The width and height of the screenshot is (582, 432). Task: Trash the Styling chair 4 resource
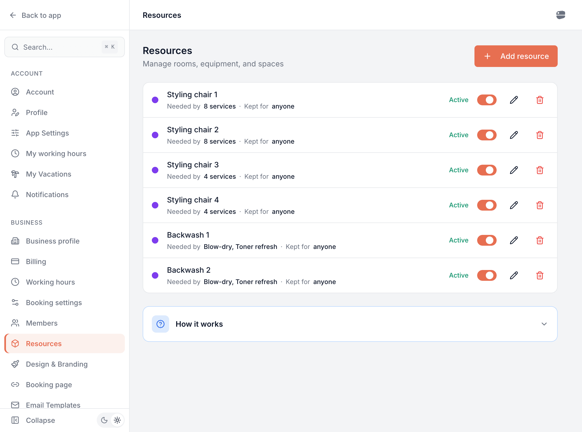(540, 205)
